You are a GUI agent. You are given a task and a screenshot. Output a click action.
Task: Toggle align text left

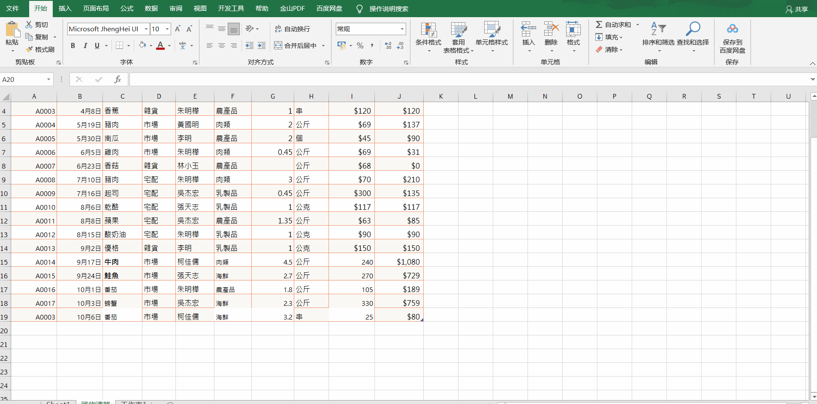(x=210, y=45)
